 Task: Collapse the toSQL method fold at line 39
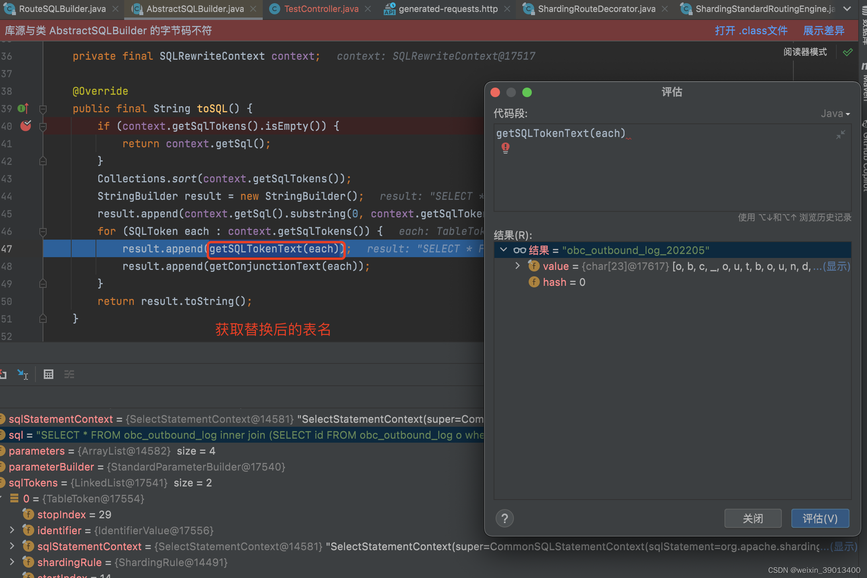pyautogui.click(x=43, y=109)
